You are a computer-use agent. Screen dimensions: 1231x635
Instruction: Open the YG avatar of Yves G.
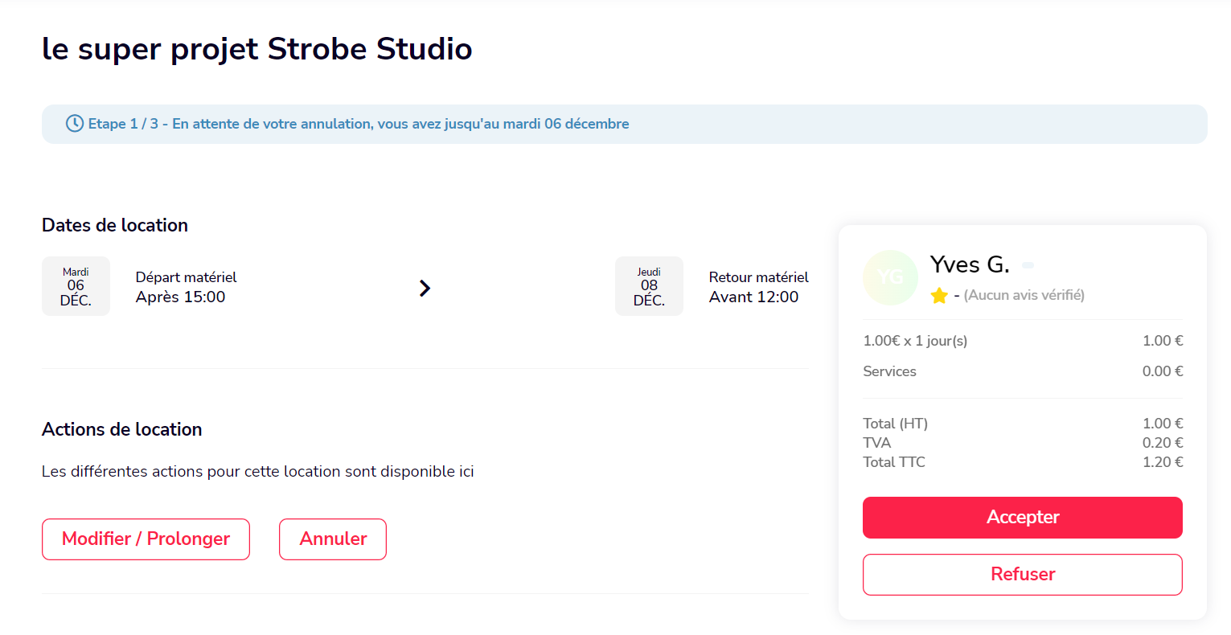[890, 277]
